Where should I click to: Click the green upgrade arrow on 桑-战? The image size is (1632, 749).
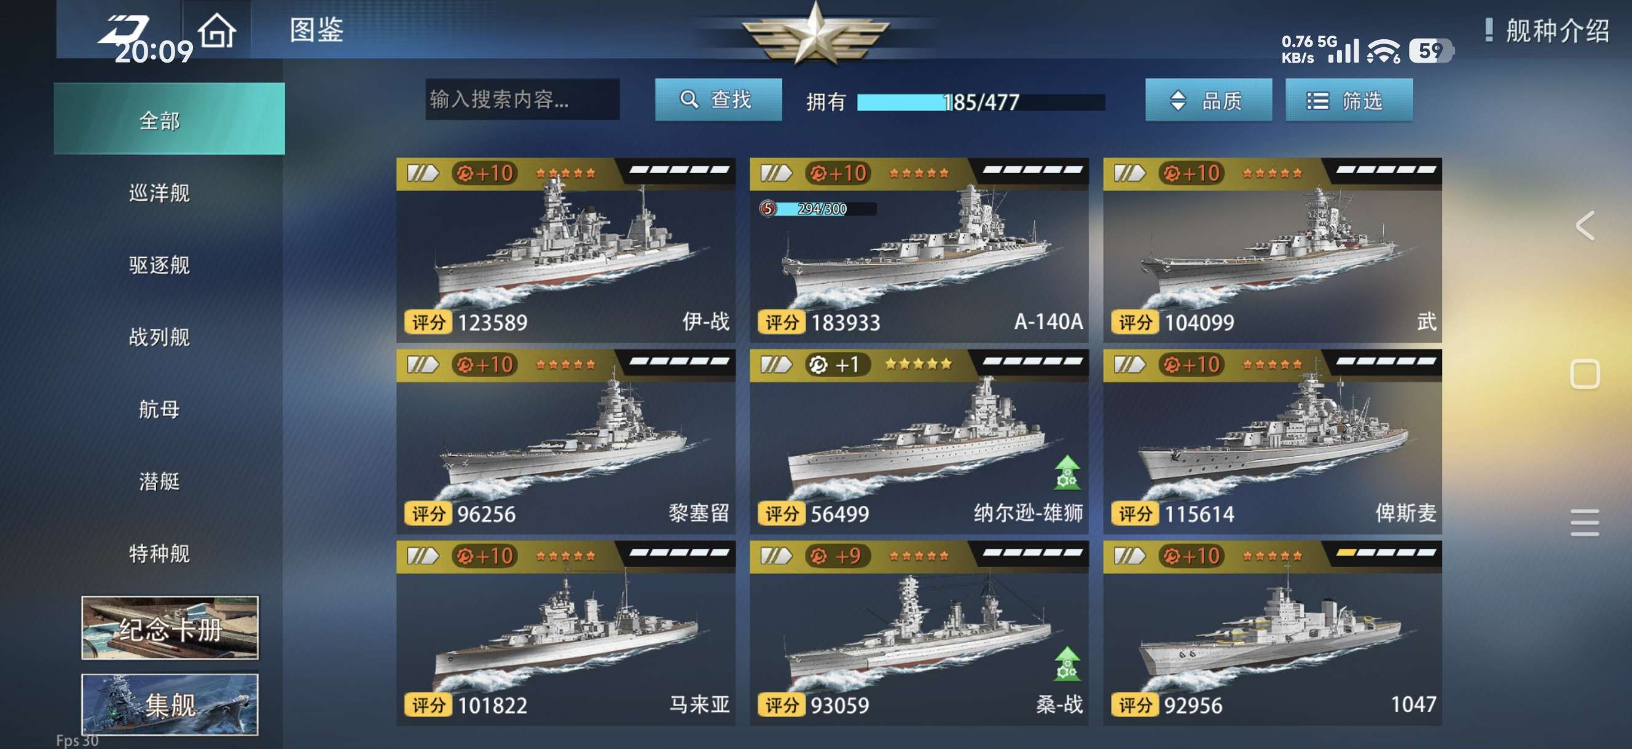pos(1067,664)
